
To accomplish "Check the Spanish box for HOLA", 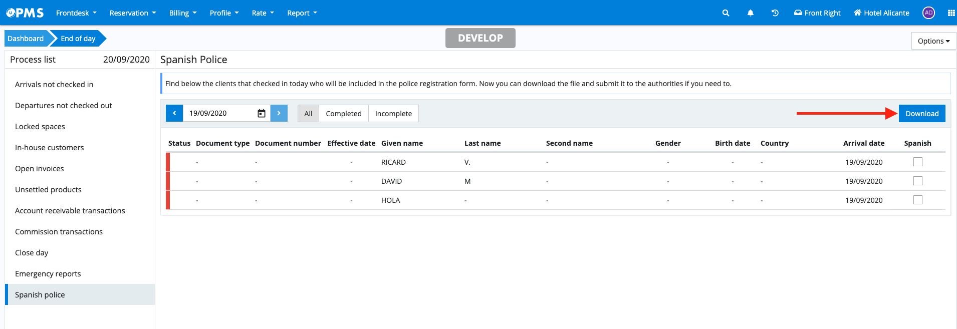I will [917, 200].
